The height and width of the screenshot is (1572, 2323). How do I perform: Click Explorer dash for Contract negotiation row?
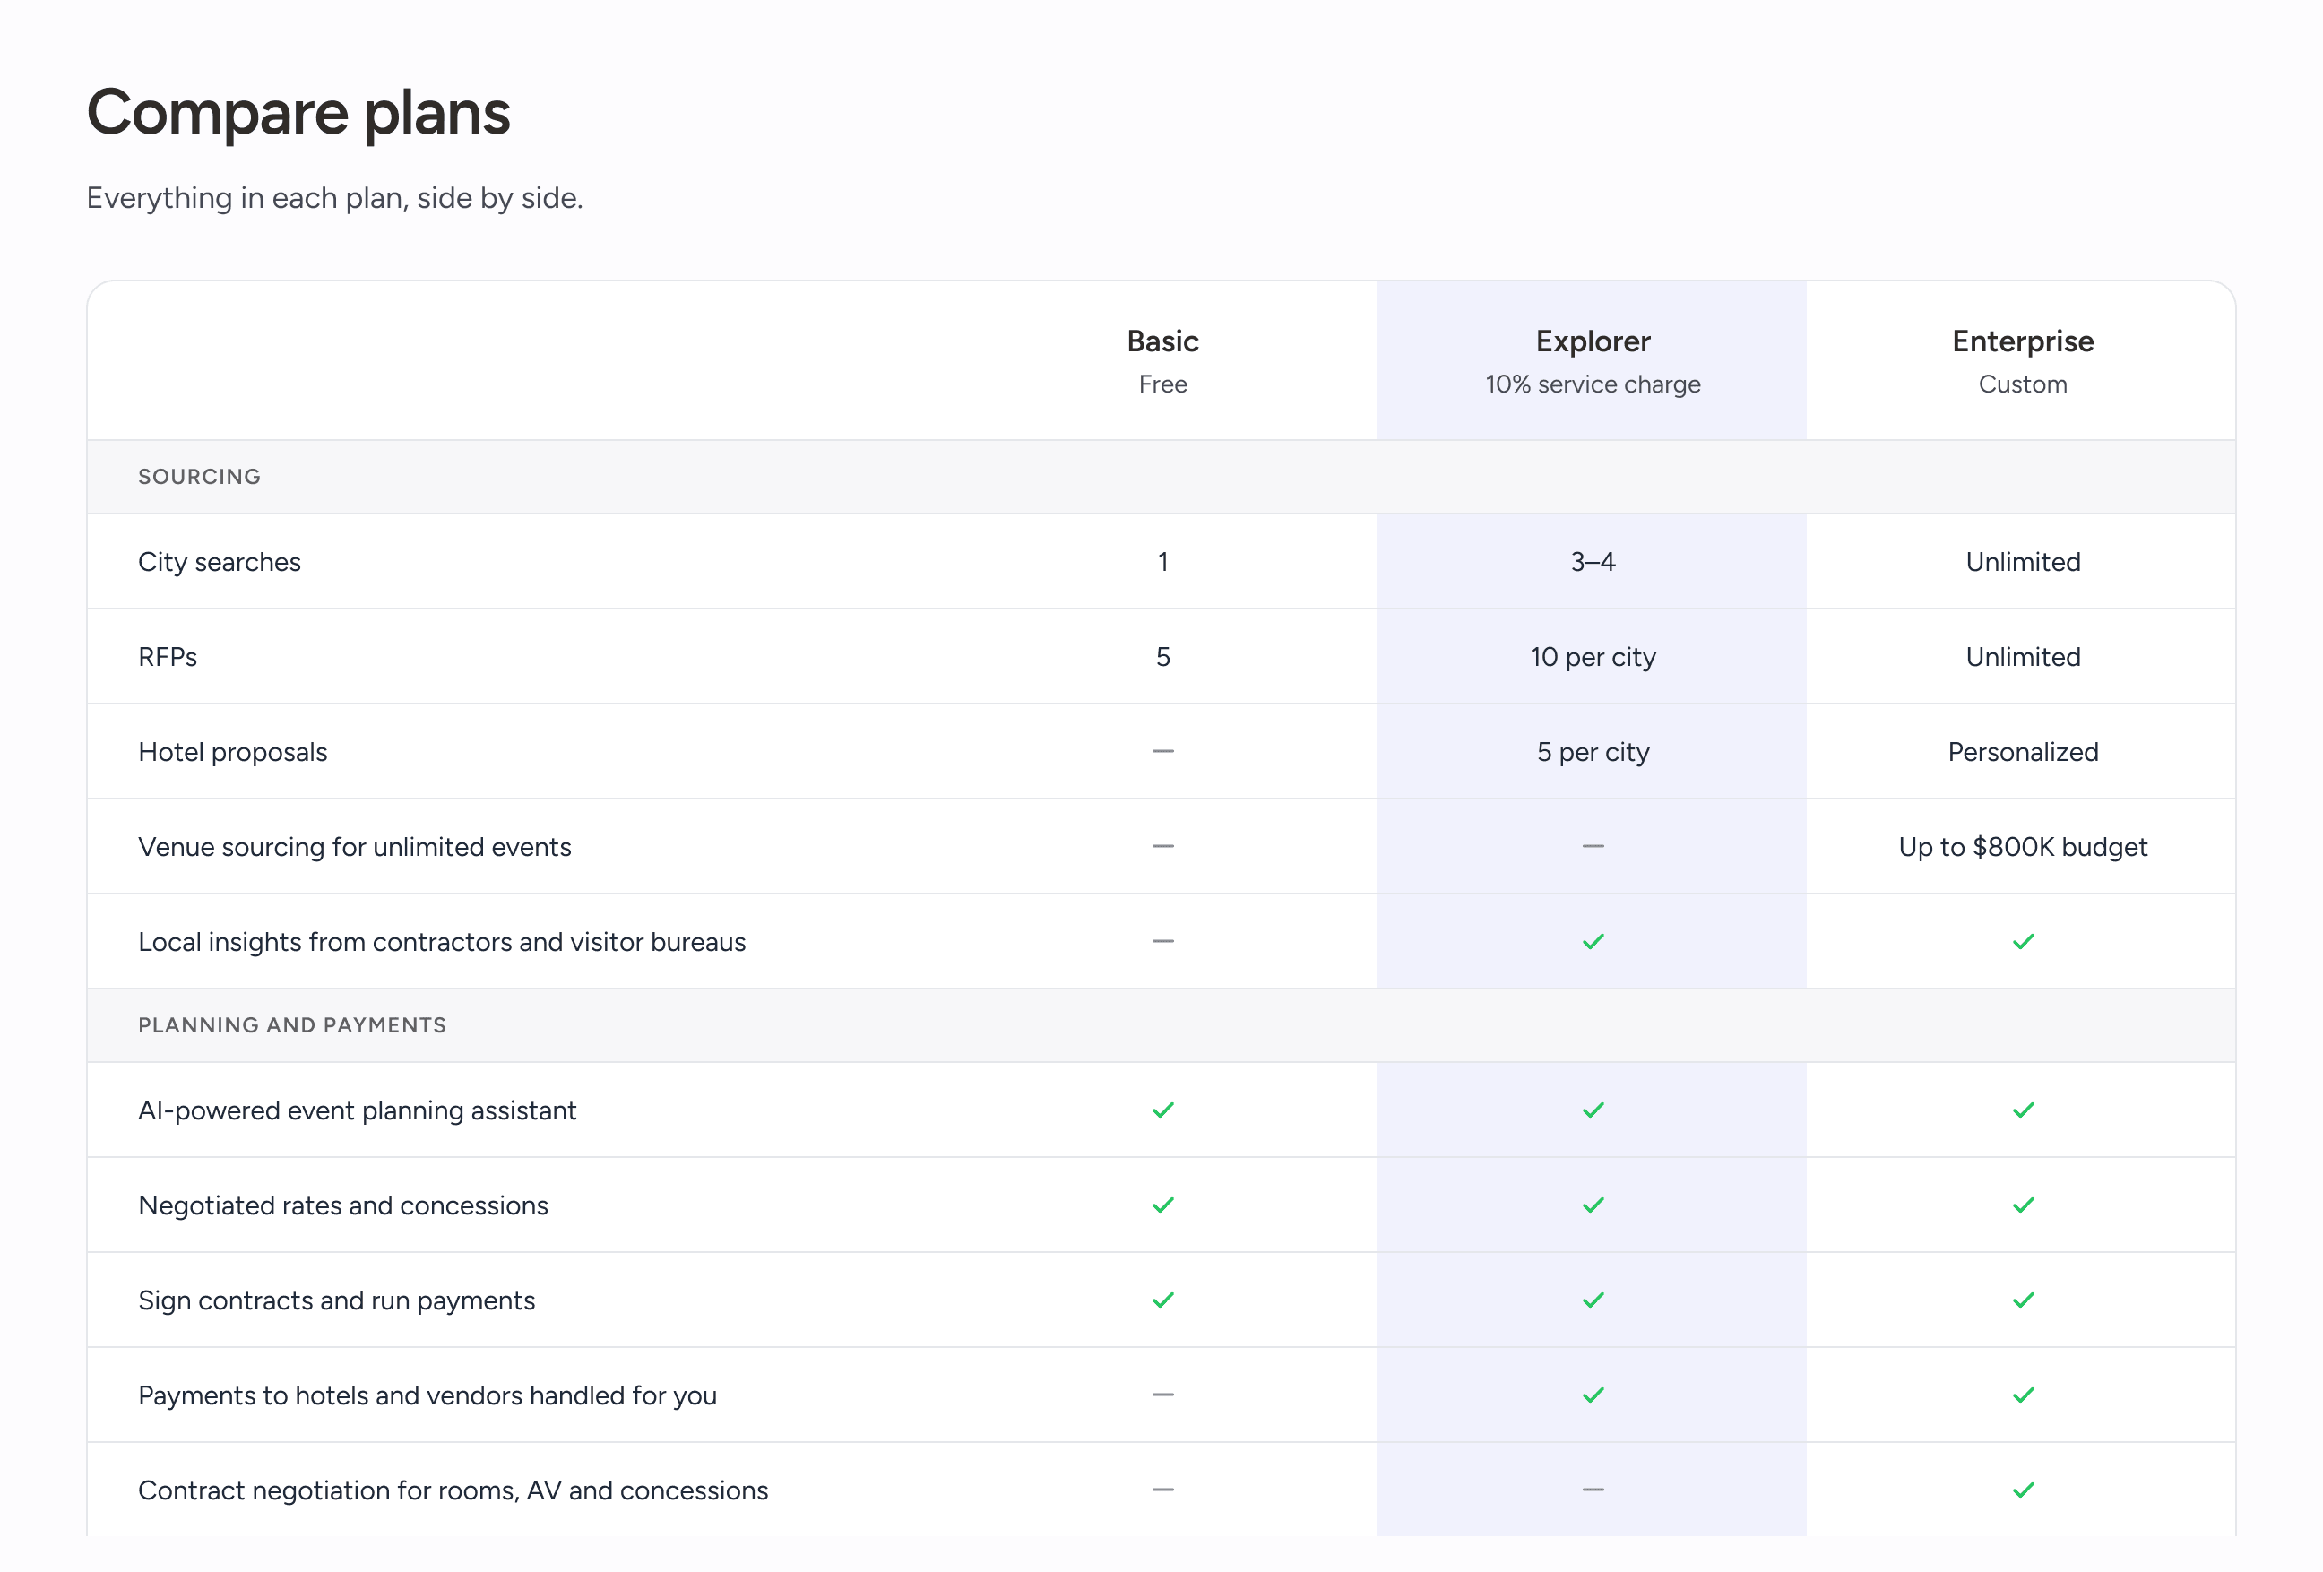[1593, 1489]
